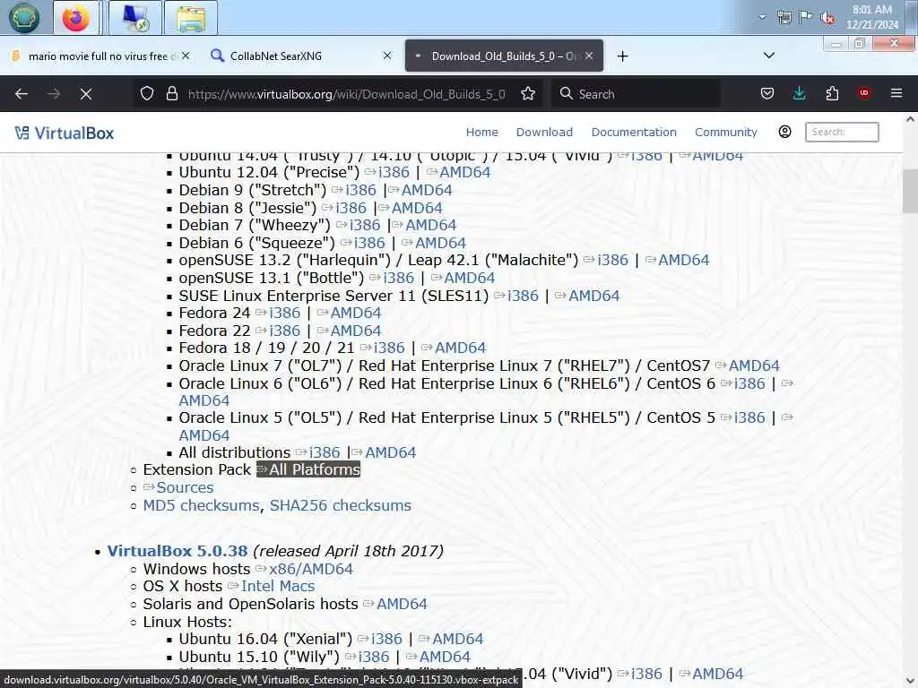Viewport: 918px width, 688px height.
Task: Open the Sources link
Action: (x=185, y=487)
